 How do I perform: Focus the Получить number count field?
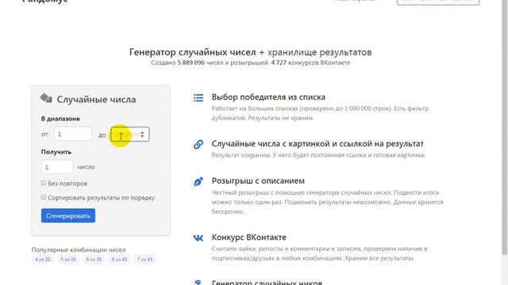coord(57,167)
